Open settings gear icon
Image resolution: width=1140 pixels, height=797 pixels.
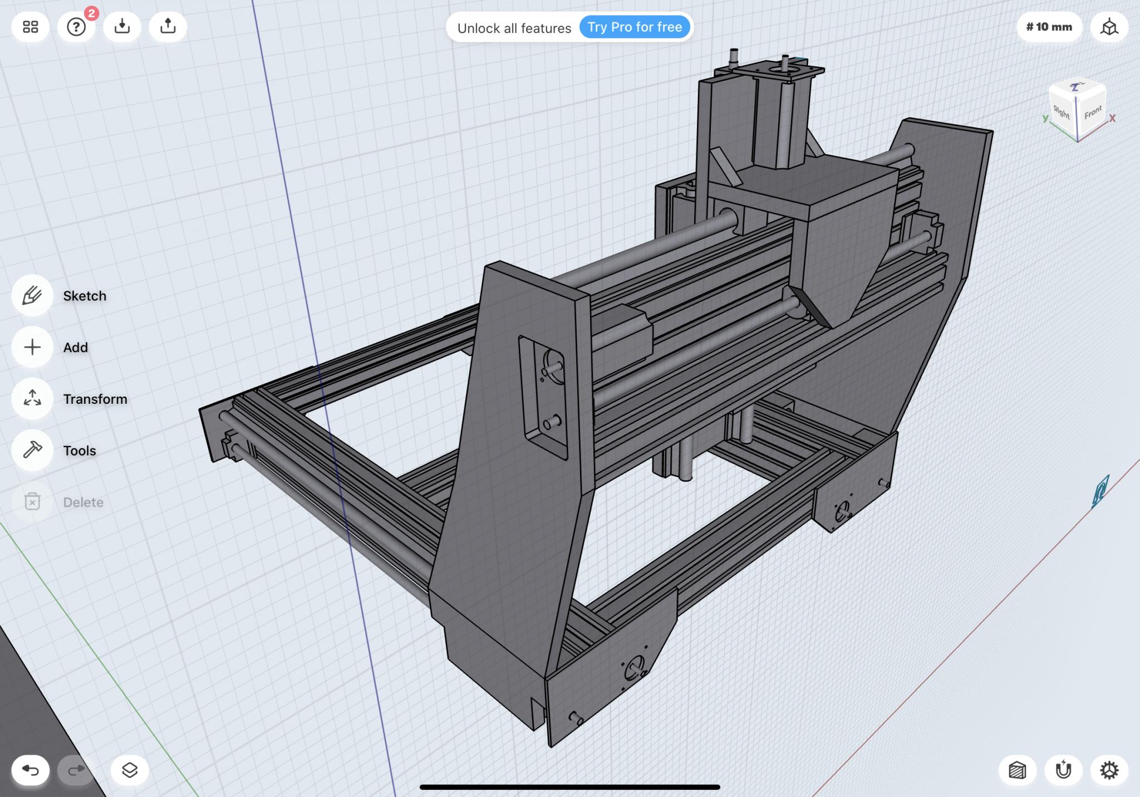1109,770
